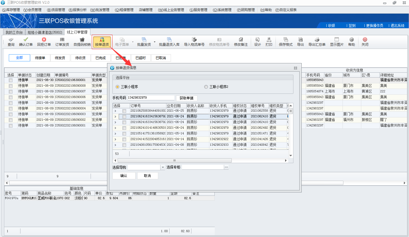Check the dialog row dated 2021-05-14

pyautogui.click(x=124, y=134)
